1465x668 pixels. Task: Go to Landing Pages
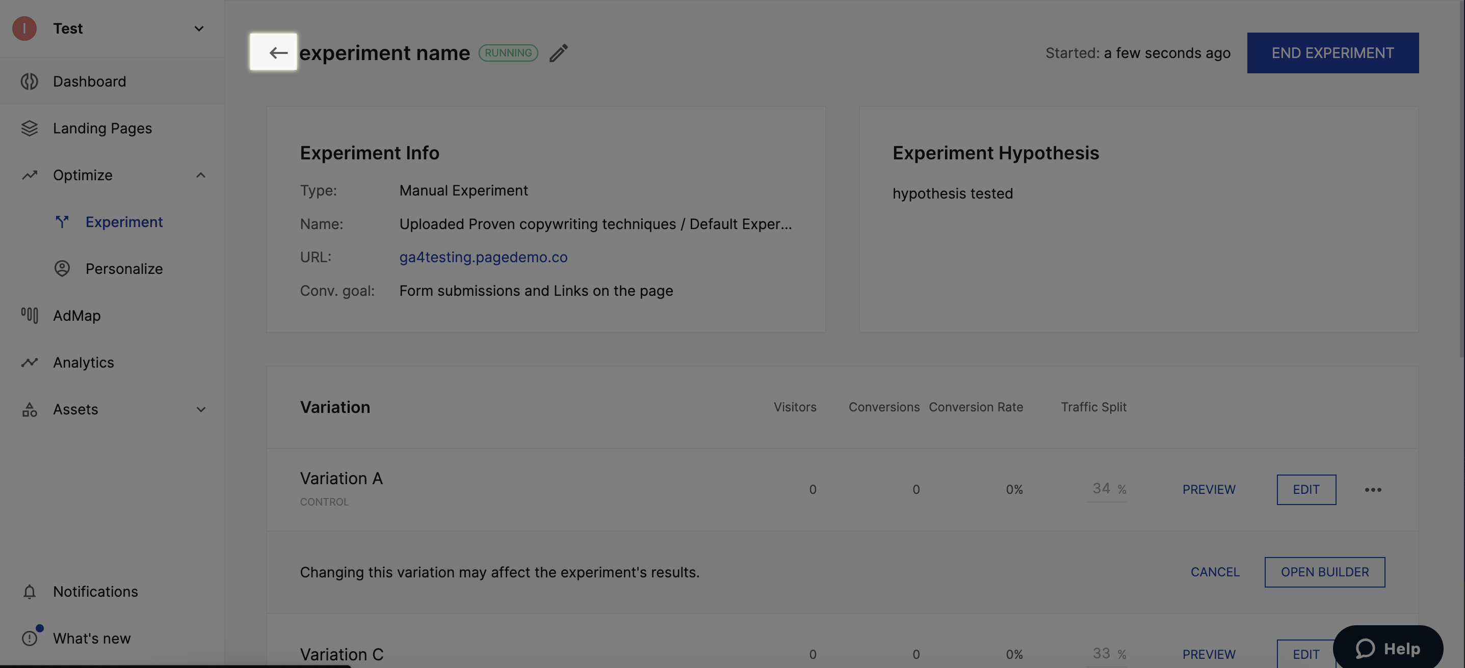pyautogui.click(x=112, y=128)
